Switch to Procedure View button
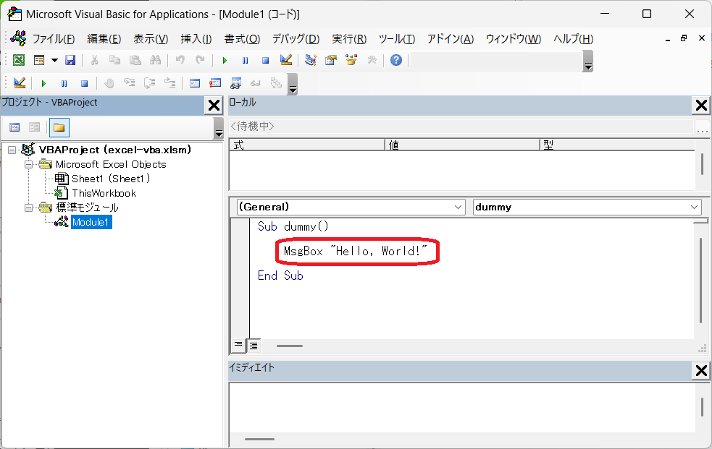Viewport: 712px width, 449px height. tap(238, 346)
